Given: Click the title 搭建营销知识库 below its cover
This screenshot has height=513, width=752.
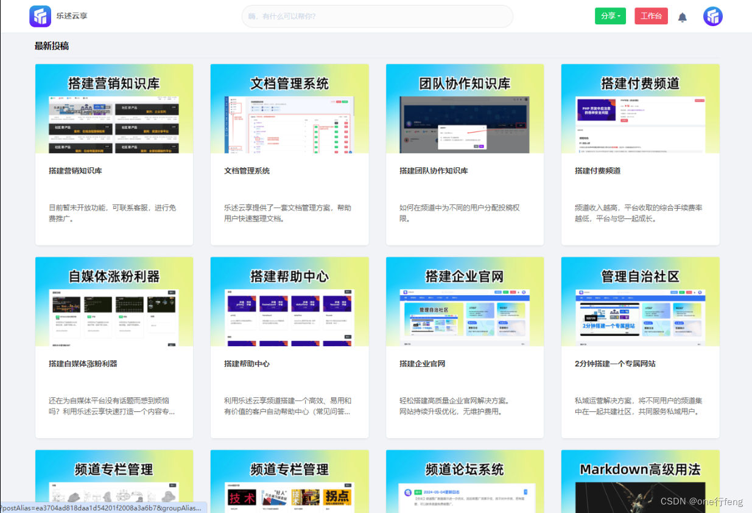Looking at the screenshot, I should [x=76, y=171].
